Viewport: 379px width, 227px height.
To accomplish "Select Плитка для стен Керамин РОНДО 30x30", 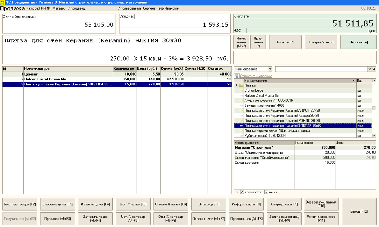I will point(303,121).
